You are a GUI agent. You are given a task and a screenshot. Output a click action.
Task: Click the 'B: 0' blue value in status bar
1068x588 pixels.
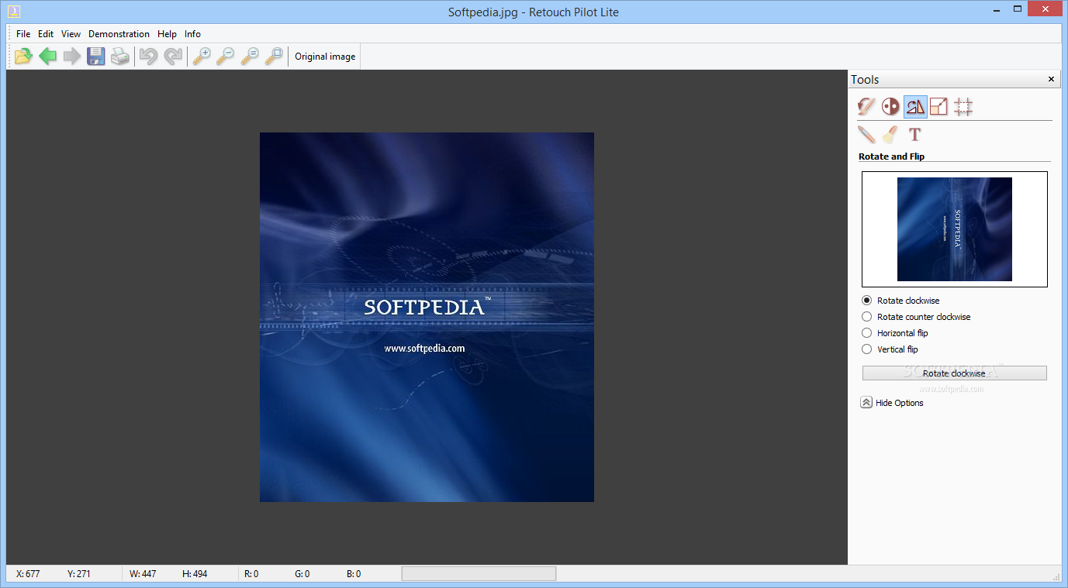pos(354,574)
